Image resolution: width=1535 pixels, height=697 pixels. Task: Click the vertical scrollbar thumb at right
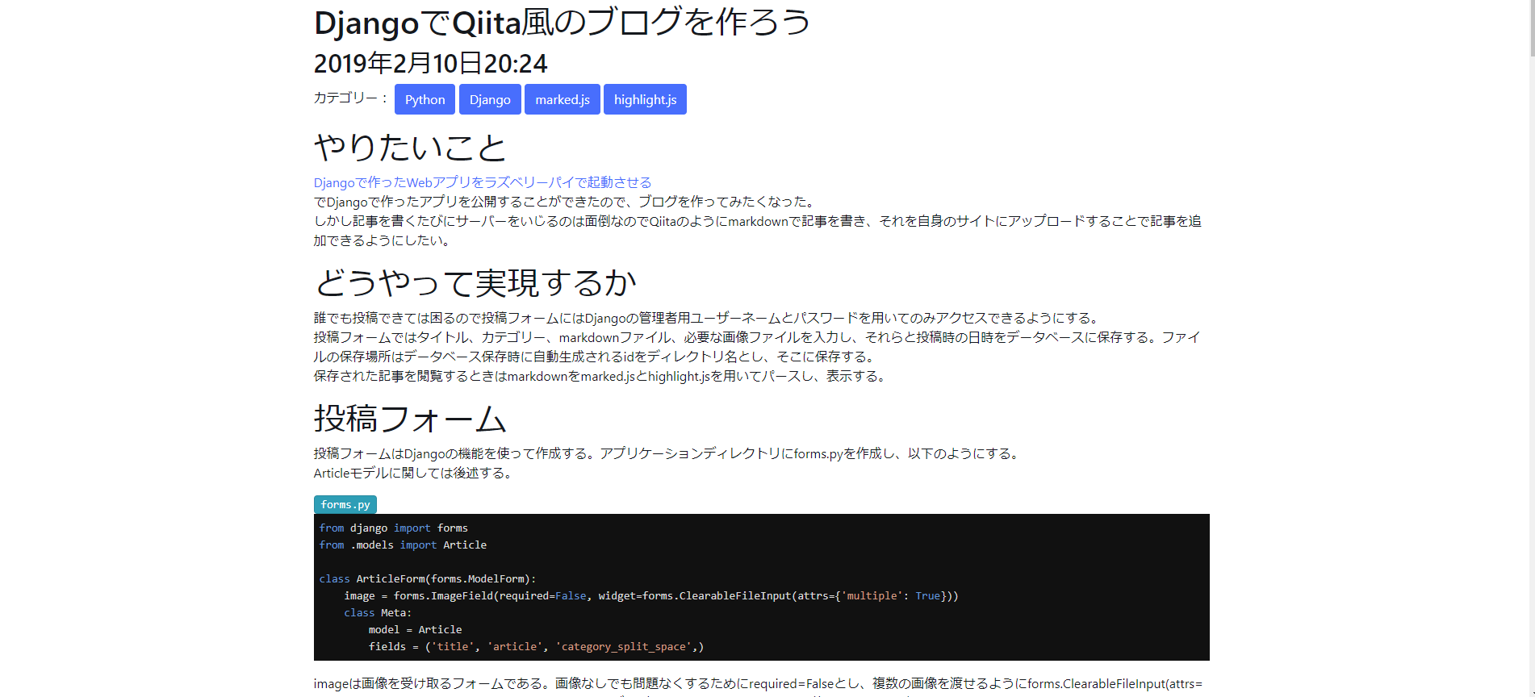[x=1531, y=28]
